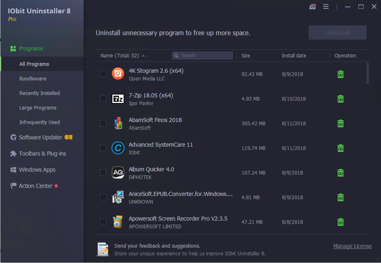Select the checkbox for AbamSoft Finos 2018
Screen dimensions: 381x263
[x=103, y=124]
